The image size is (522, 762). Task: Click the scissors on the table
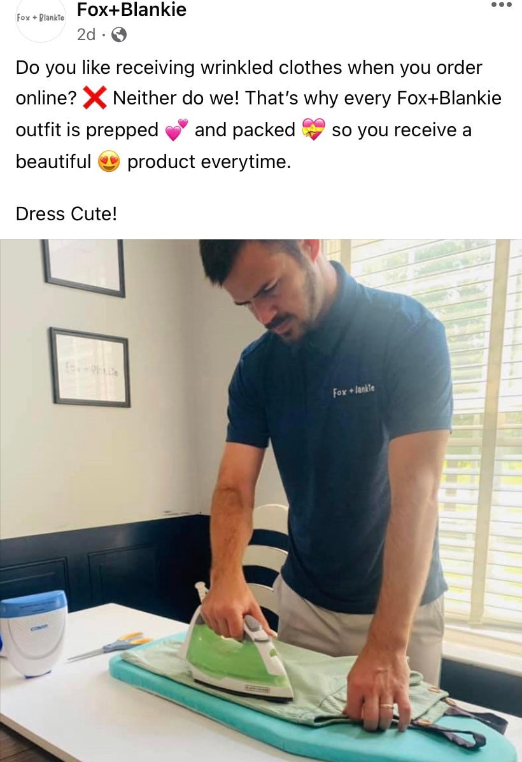coord(110,646)
